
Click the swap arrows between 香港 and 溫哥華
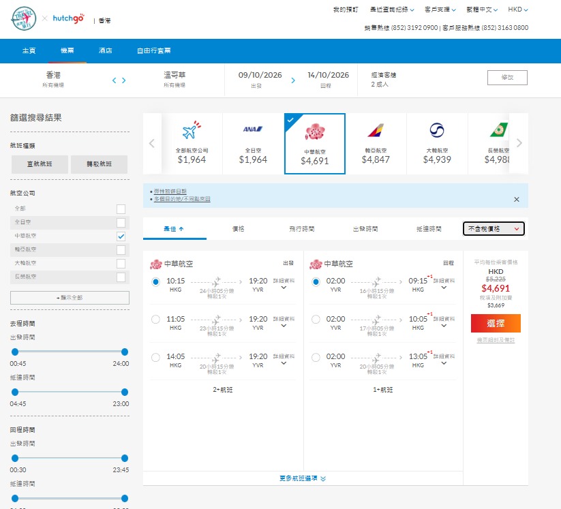coord(119,80)
